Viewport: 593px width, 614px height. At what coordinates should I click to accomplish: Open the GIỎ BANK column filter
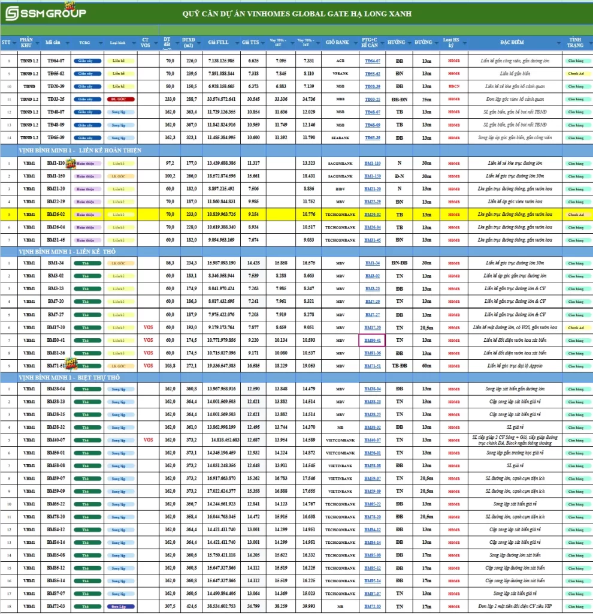point(355,43)
